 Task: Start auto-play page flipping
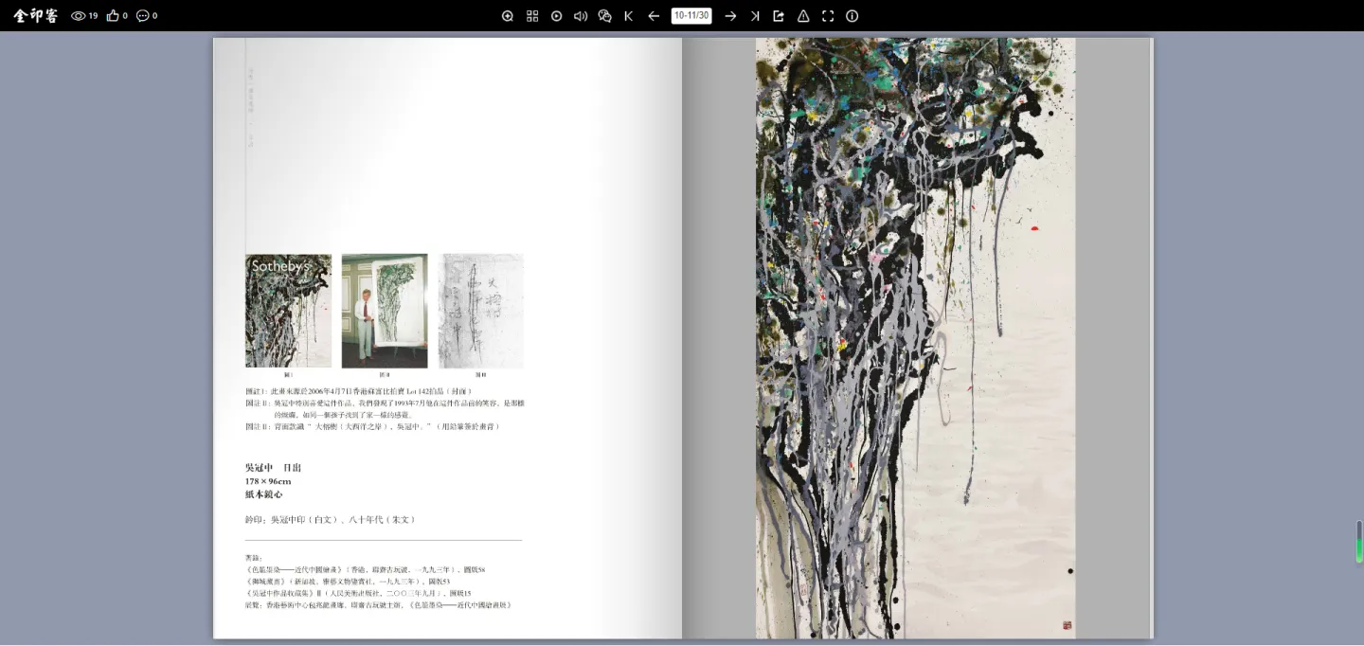pyautogui.click(x=557, y=16)
